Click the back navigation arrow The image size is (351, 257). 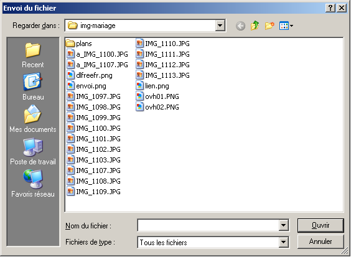(x=240, y=26)
